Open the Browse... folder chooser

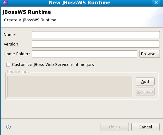click(150, 54)
